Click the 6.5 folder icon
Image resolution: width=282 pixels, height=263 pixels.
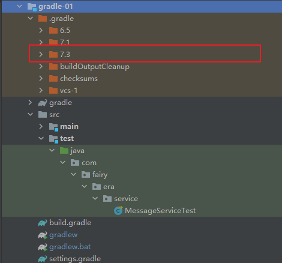[x=53, y=31]
